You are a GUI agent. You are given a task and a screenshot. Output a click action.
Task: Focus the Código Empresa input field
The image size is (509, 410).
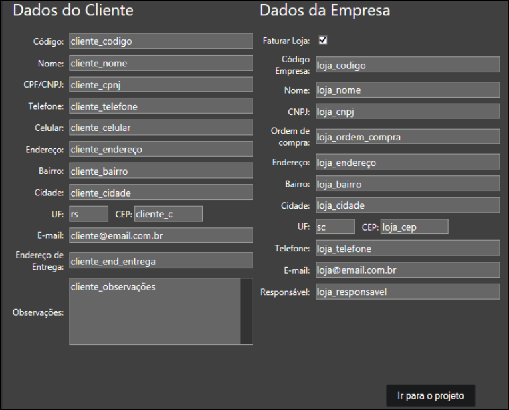[x=407, y=65]
